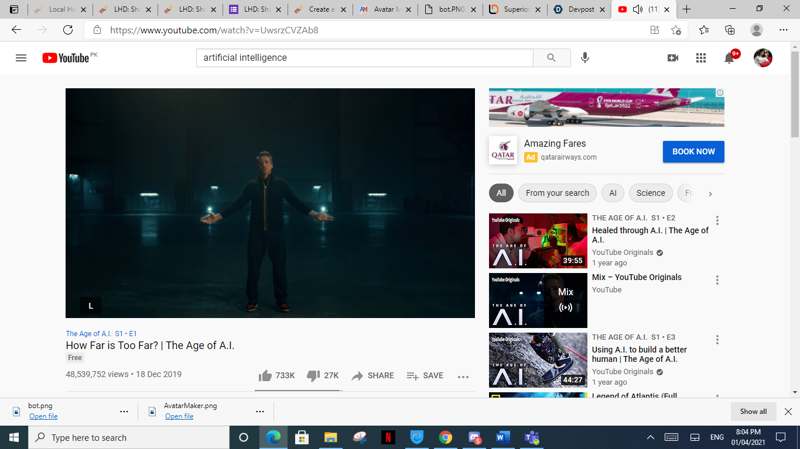Open The Age of A.I. S1 E1 link

click(101, 333)
